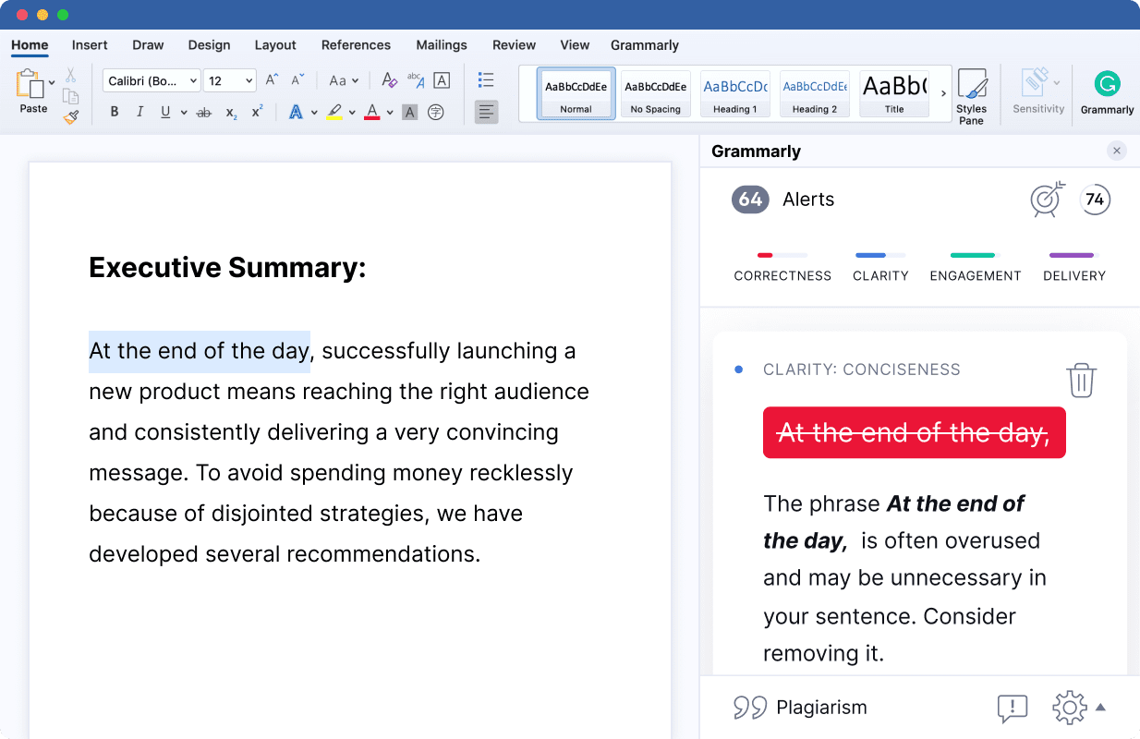Screen dimensions: 1140x739
Task: Toggle subscript formatting
Action: (231, 113)
